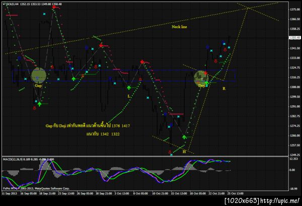Select the 30 Sep 21:00 time axis label
Screen dimensions: 302x206
pos(104,193)
